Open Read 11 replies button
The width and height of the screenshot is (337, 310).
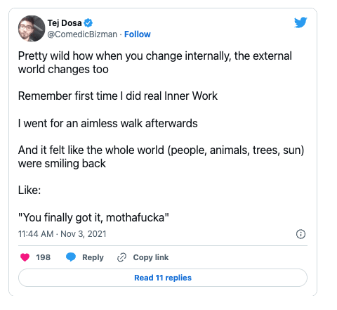click(163, 278)
